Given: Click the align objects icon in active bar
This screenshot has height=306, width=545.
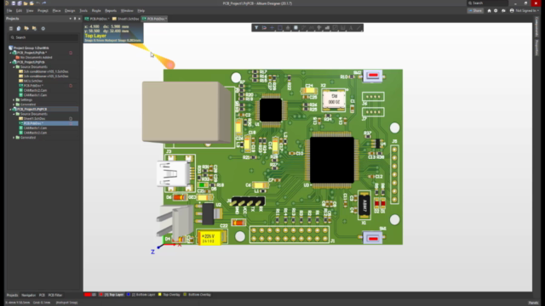Looking at the screenshot, I should click(x=288, y=28).
